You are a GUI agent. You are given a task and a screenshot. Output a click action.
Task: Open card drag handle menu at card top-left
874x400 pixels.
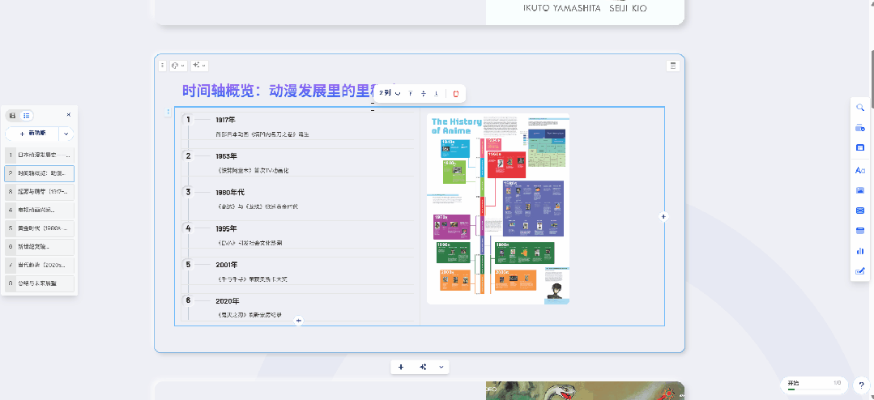pos(162,66)
